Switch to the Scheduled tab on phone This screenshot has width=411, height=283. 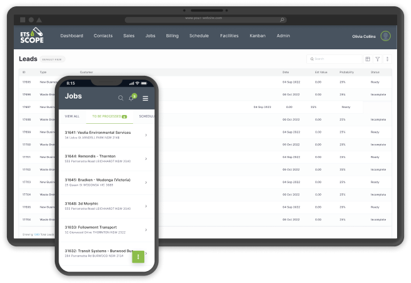click(x=147, y=116)
